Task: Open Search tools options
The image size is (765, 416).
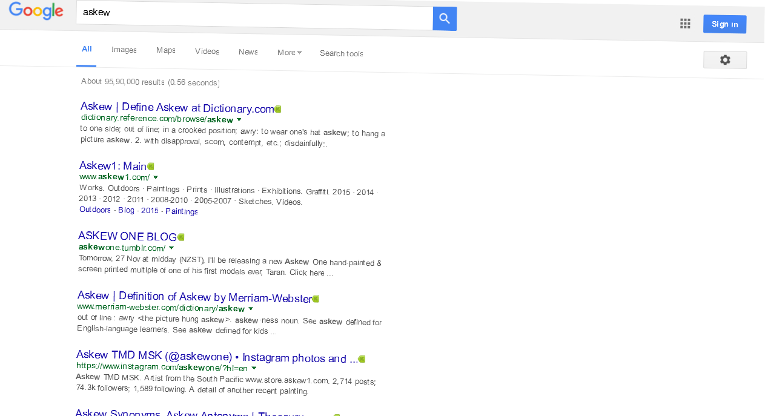Action: click(x=342, y=53)
